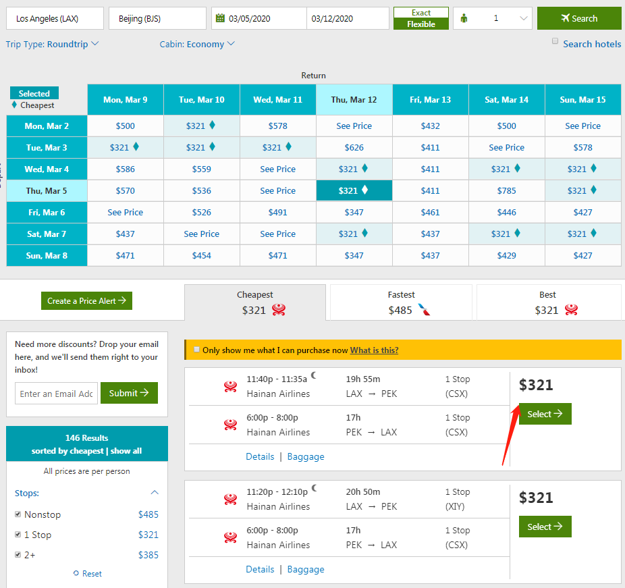The width and height of the screenshot is (625, 588).
Task: Click the diamond in the Sat Mar 7 / Sun Mar 15 cell
Action: coord(593,233)
